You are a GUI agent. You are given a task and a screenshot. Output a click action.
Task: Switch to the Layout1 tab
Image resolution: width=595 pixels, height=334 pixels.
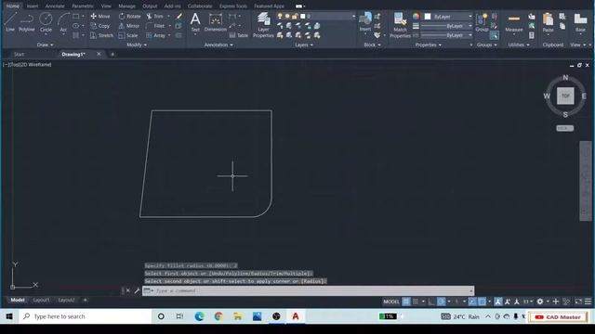(x=41, y=300)
